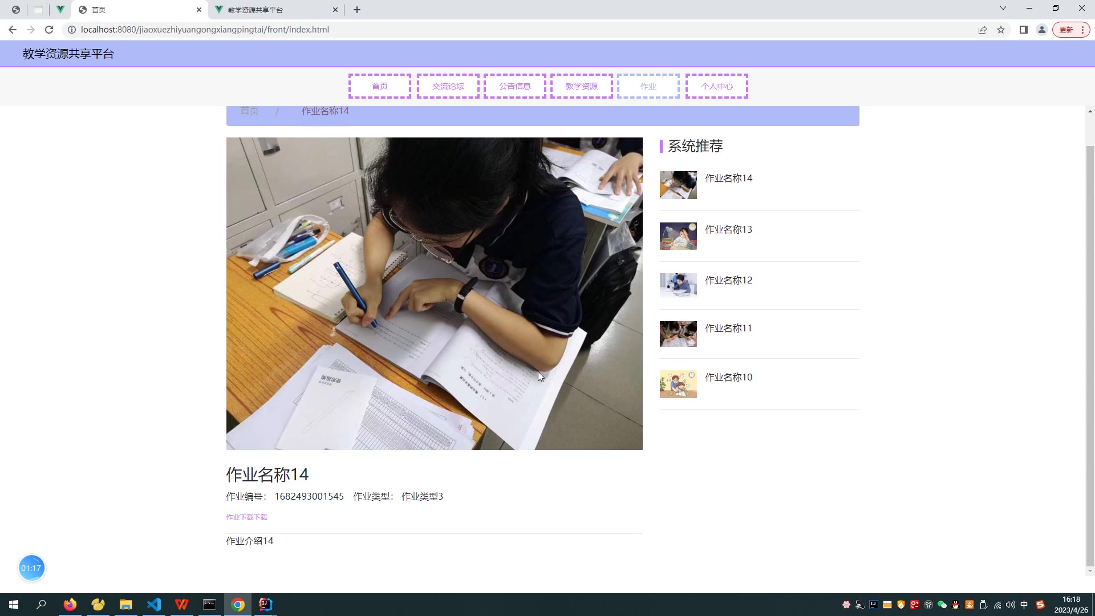Open the 教学资源 navigation menu item
The image size is (1095, 616).
point(582,86)
